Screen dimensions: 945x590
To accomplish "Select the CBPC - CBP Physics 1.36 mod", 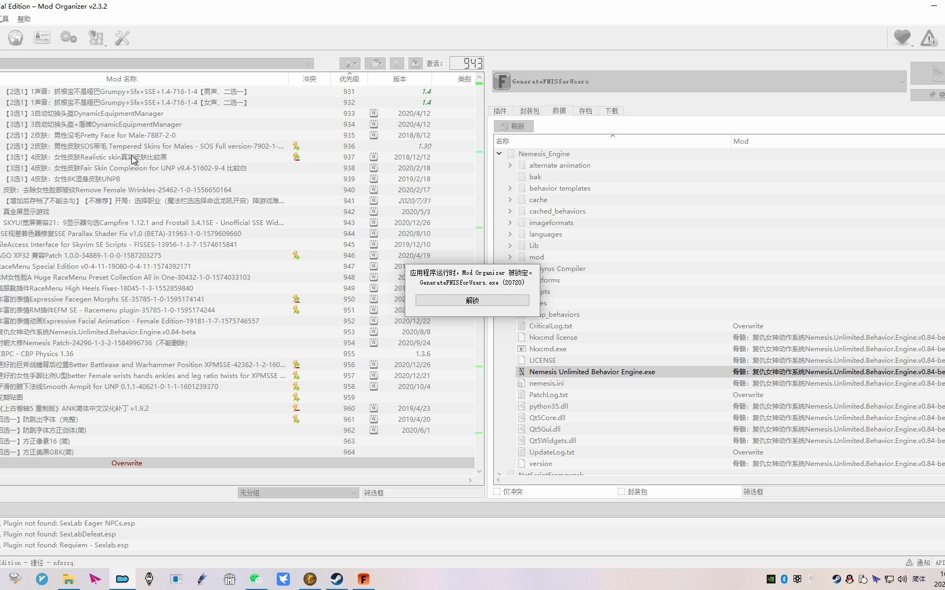I will click(237, 353).
